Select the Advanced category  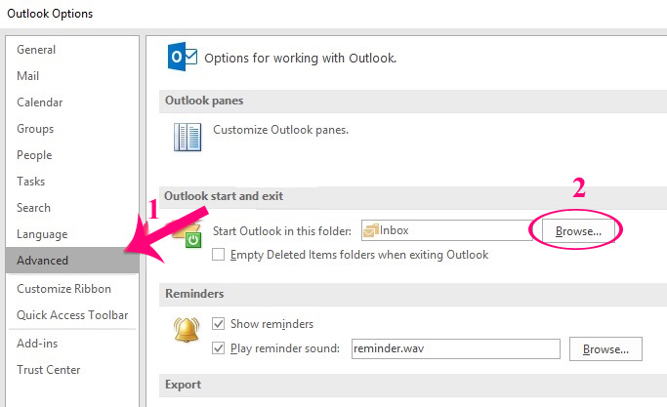(43, 261)
